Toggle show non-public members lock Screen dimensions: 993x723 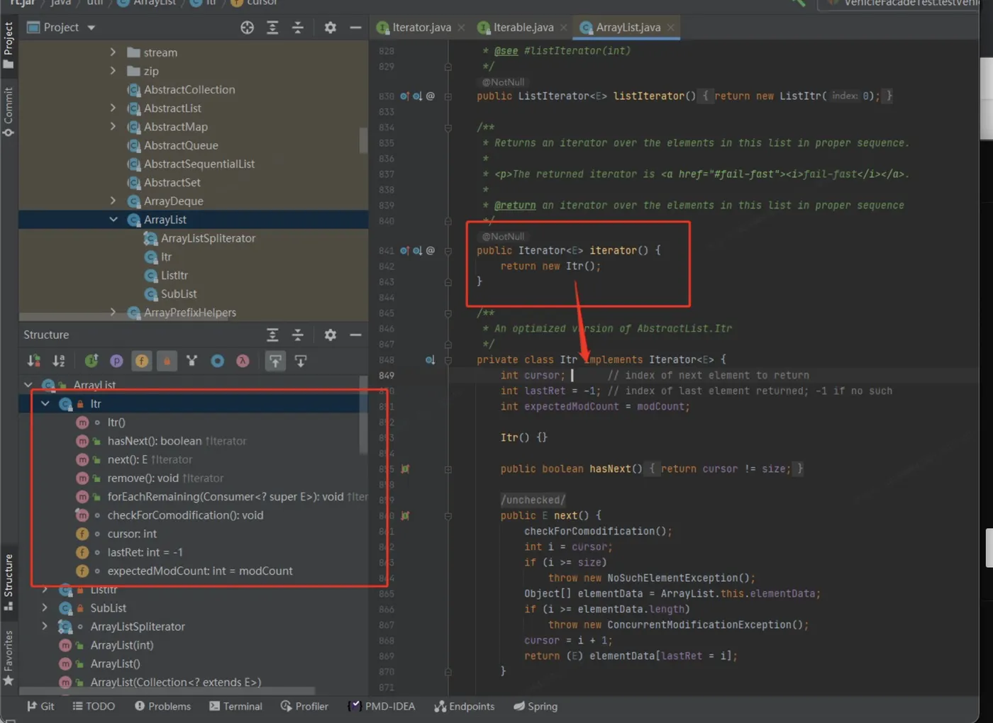click(167, 361)
